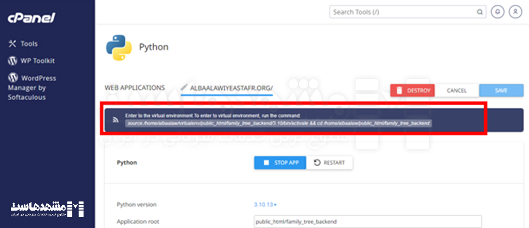
Task: Click the restart circular arrow icon
Action: tap(317, 162)
